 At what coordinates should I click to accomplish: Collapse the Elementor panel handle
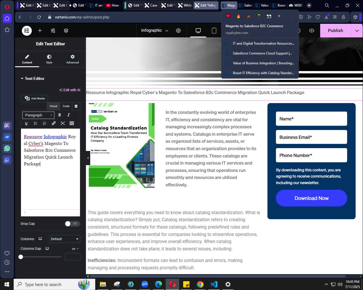tap(88, 158)
